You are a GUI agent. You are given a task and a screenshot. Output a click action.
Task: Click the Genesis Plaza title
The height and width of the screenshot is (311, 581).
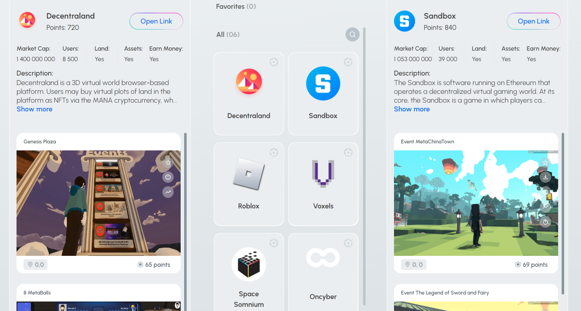tap(40, 142)
